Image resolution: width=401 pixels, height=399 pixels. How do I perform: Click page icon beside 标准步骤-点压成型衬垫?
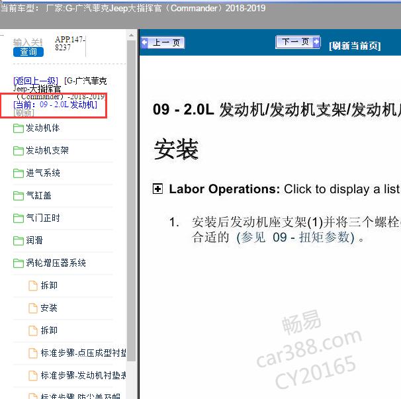[x=32, y=353]
